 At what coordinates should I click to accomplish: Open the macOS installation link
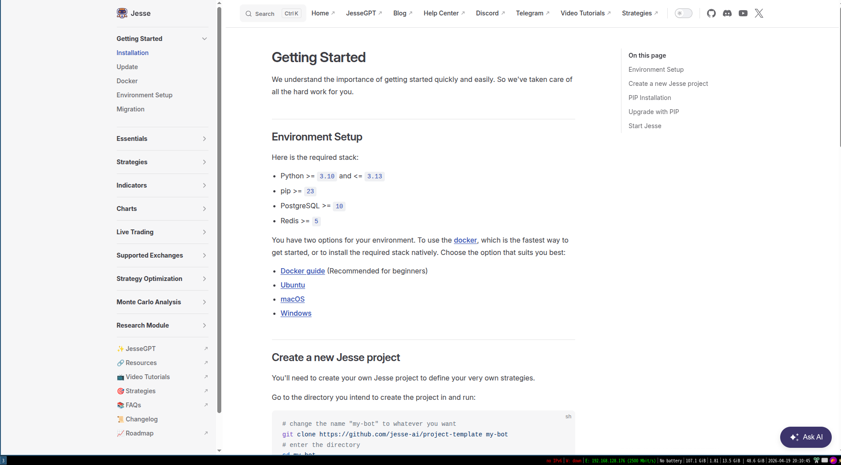point(292,299)
